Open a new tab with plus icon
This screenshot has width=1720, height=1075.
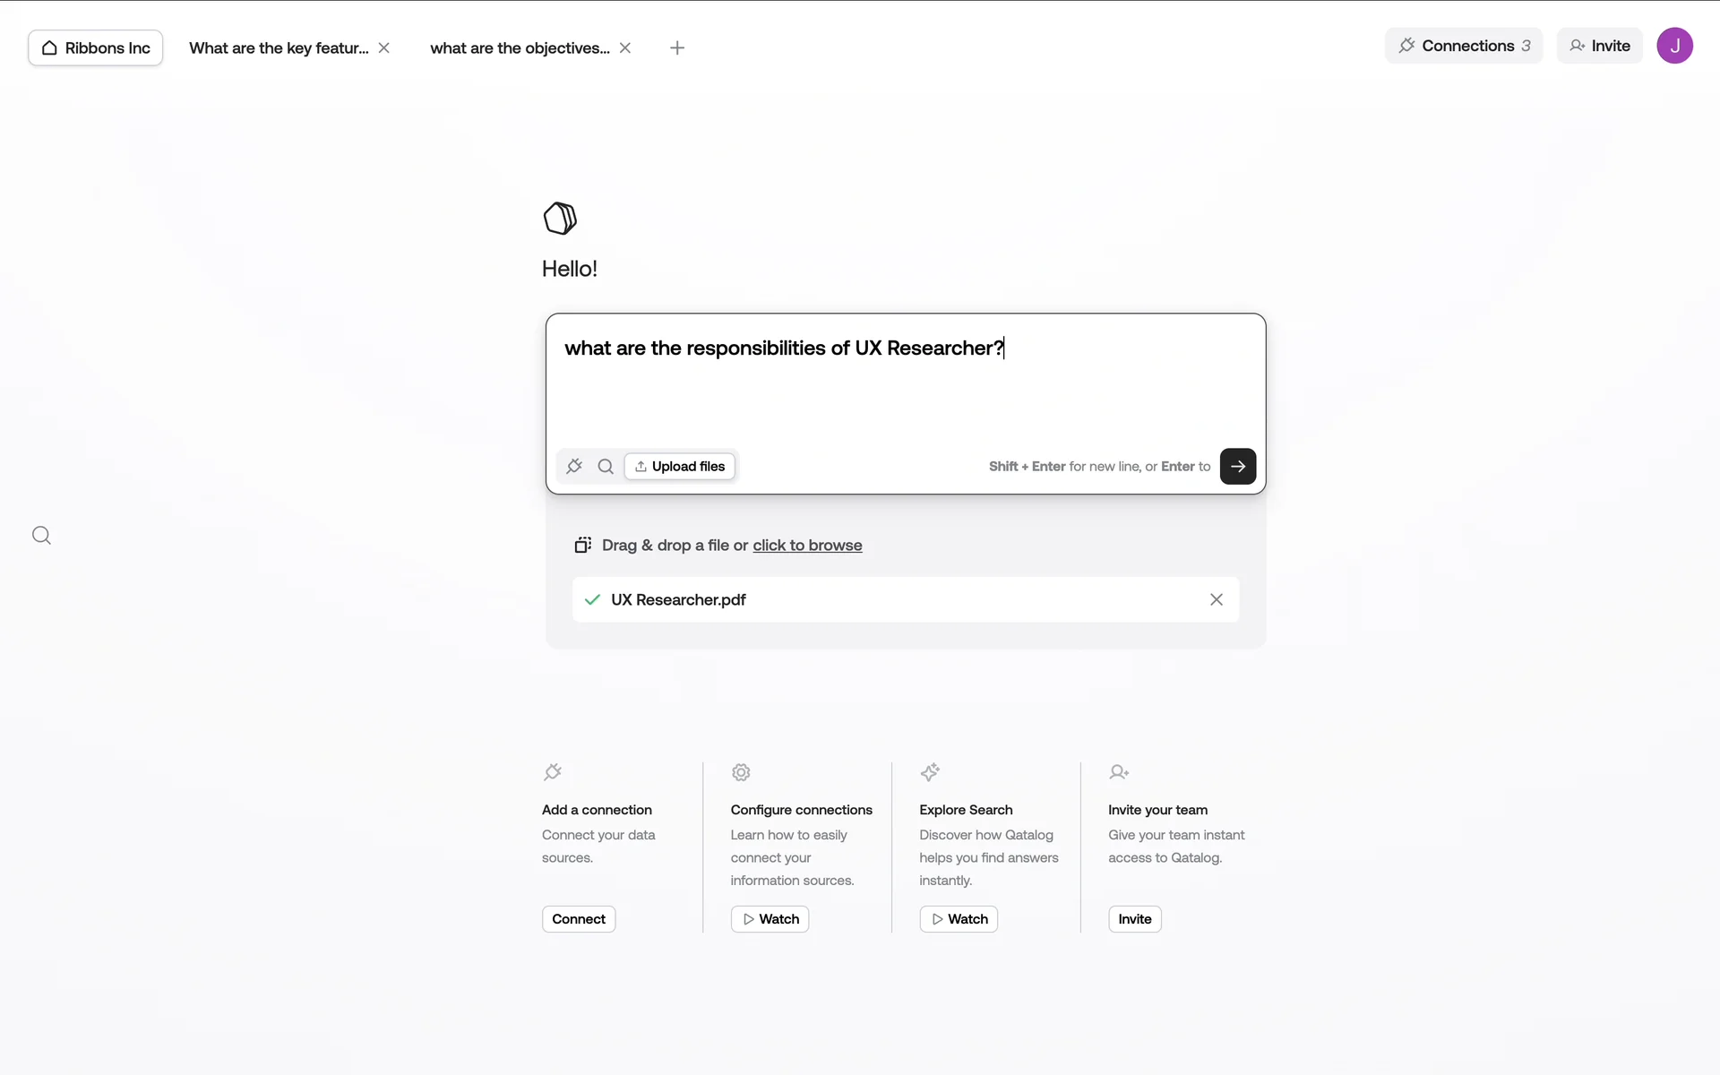pos(677,47)
